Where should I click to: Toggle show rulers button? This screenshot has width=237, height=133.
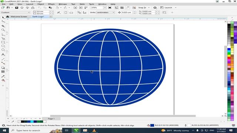click(117, 7)
